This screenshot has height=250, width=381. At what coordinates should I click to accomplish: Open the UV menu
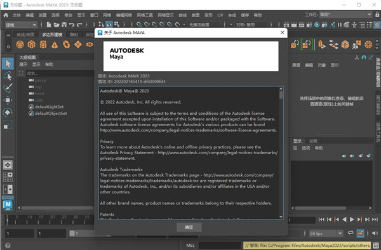tap(220, 15)
